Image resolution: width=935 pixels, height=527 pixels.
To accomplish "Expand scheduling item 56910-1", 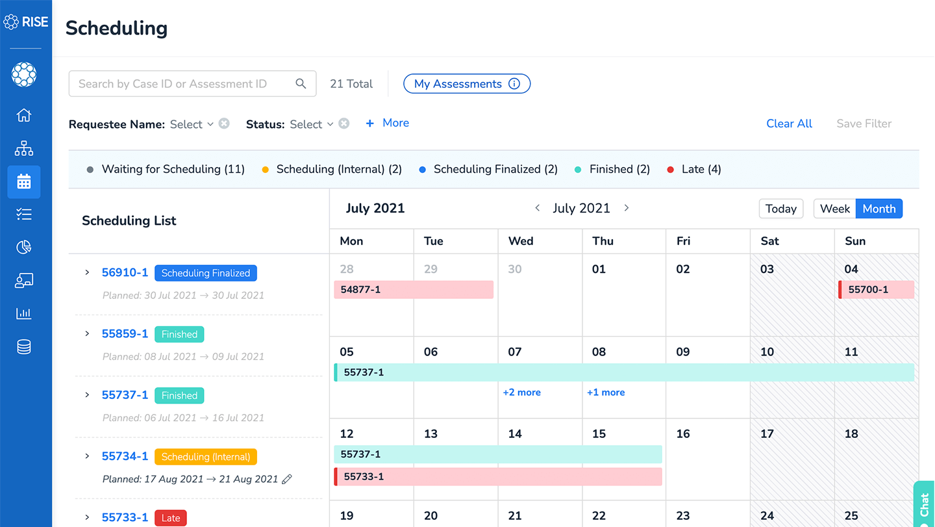I will [x=87, y=273].
